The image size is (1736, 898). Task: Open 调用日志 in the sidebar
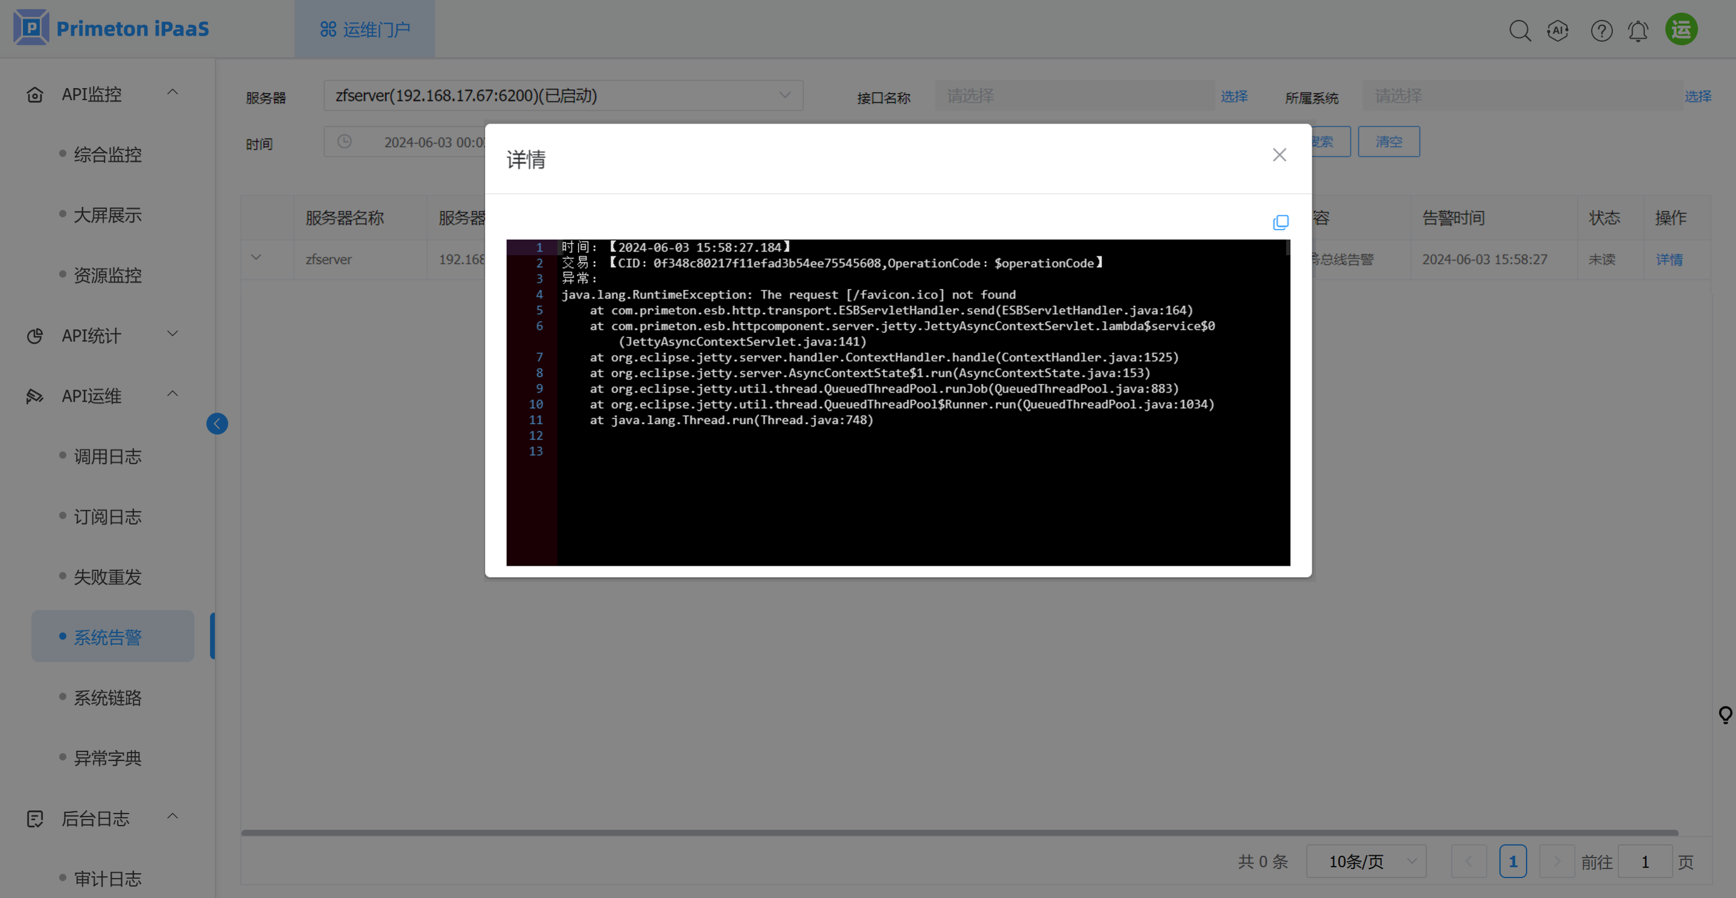point(107,457)
